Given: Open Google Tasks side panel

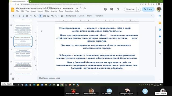Looking at the screenshot, I should click(x=160, y=30).
